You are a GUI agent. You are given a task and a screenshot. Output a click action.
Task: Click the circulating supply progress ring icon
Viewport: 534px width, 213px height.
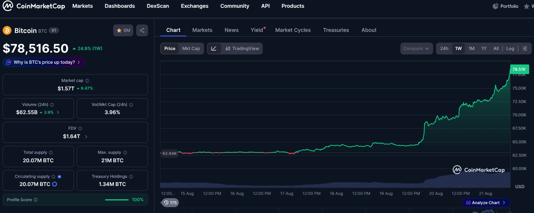tap(55, 184)
